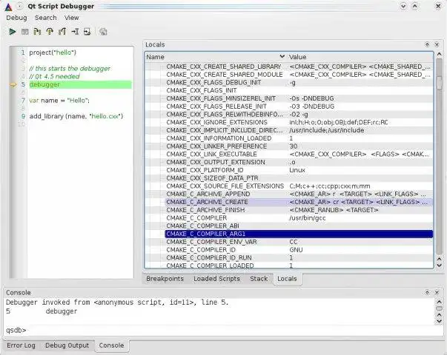Viewport: 447px width, 355px height.
Task: Select the Locals tab
Action: tap(287, 279)
